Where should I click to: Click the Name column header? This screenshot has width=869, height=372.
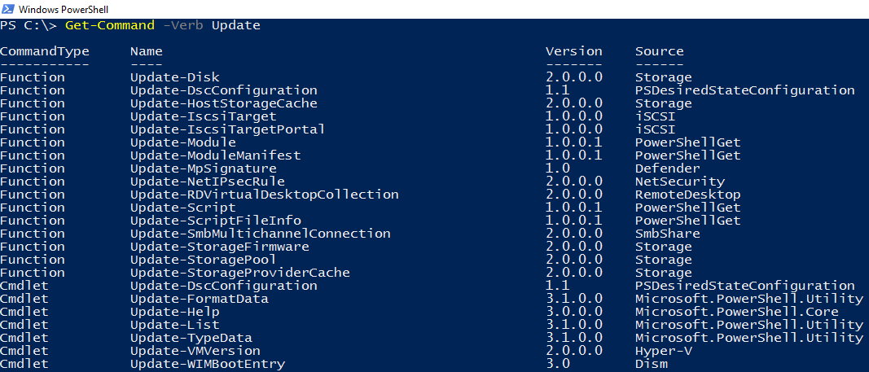146,51
